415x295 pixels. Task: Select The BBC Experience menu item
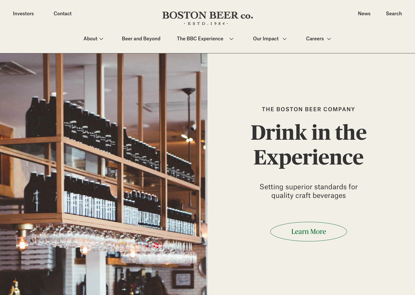pos(200,39)
